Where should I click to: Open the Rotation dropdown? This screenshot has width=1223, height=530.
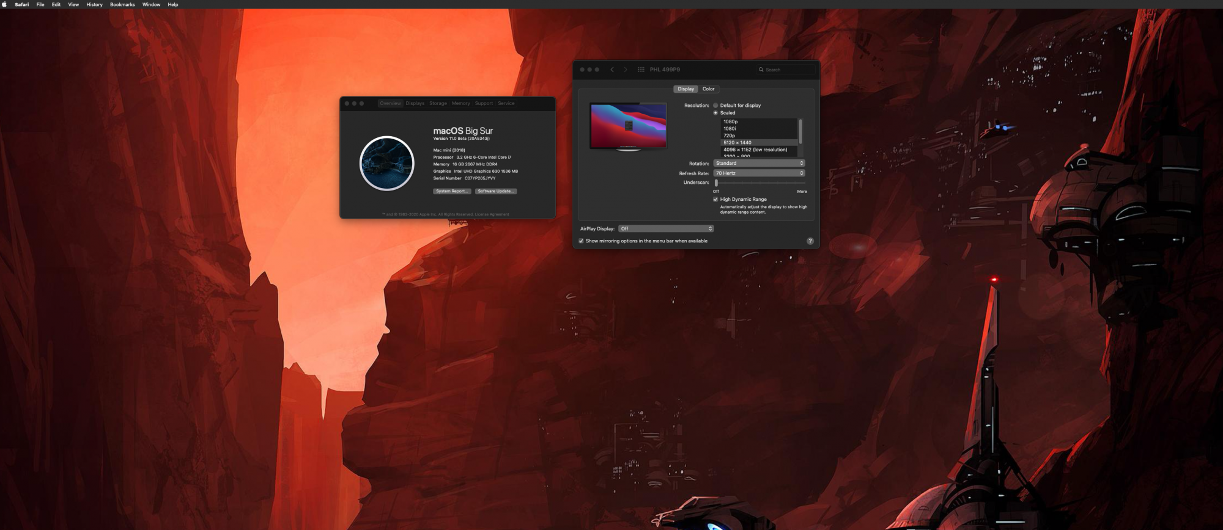pyautogui.click(x=759, y=163)
